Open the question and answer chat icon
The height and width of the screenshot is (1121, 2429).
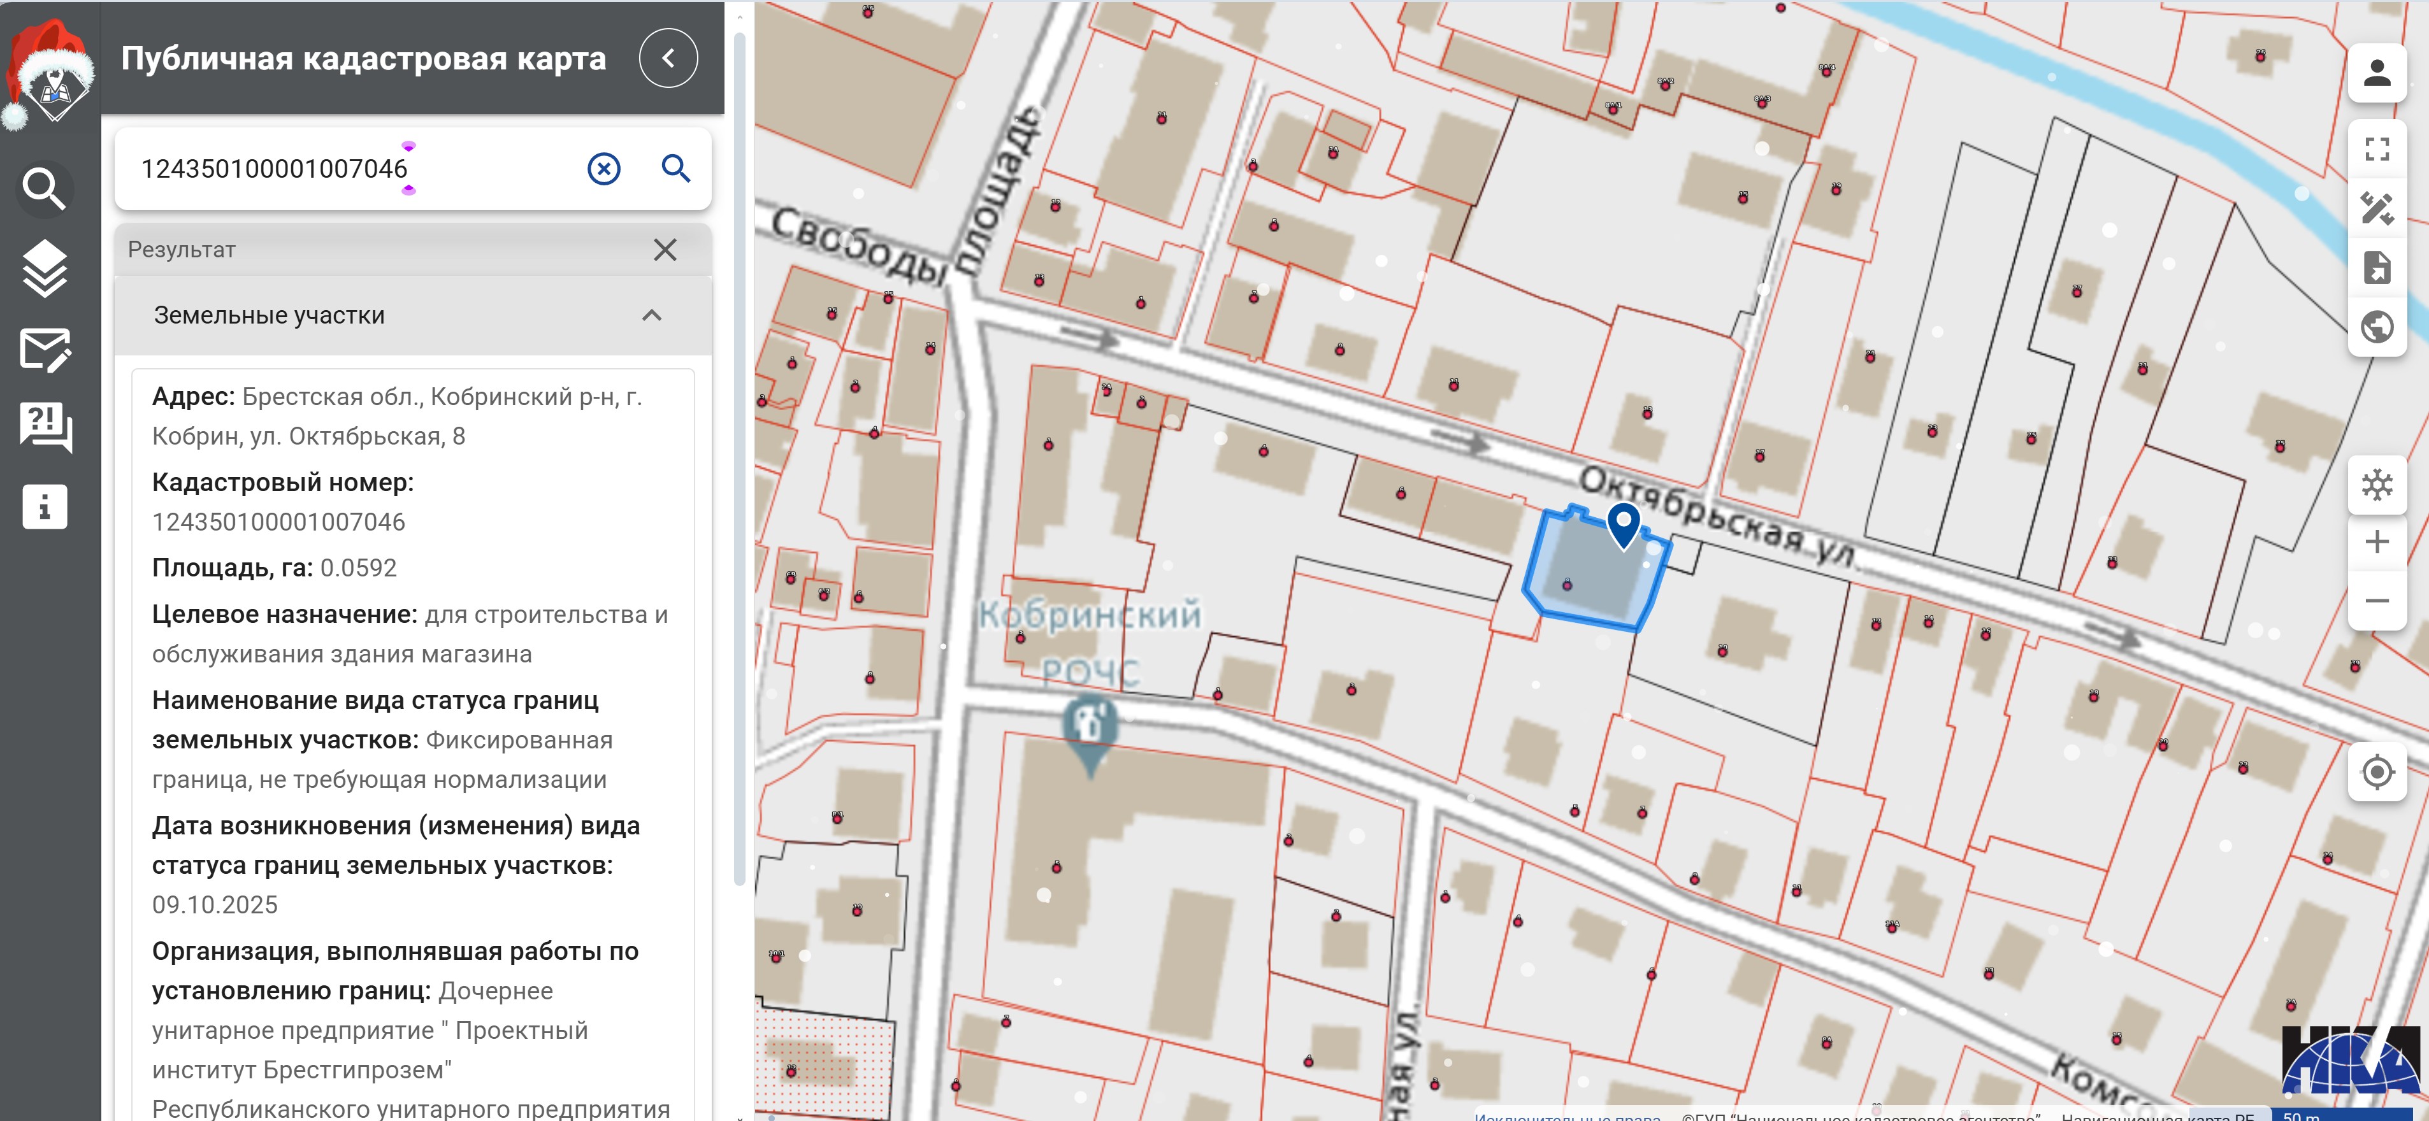[x=45, y=427]
